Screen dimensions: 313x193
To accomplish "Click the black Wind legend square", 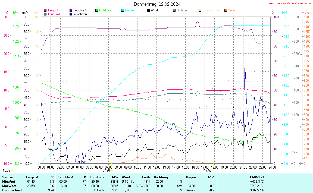I will [148, 10].
